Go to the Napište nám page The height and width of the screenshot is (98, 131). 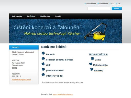[45, 16]
